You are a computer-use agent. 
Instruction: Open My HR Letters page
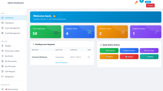coord(13,66)
